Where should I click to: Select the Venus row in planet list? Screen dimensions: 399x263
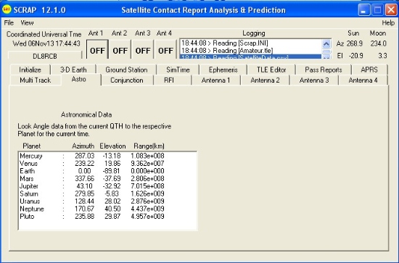point(107,164)
